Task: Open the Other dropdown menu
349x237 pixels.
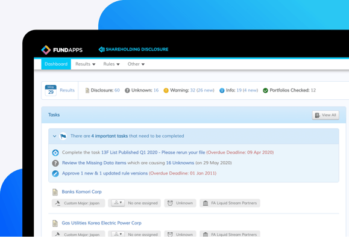Action: [x=136, y=64]
